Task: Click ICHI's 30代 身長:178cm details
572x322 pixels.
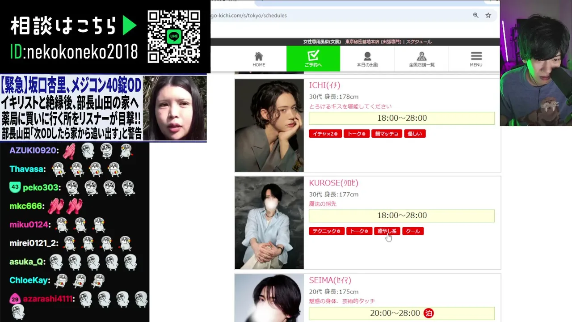Action: (x=334, y=97)
